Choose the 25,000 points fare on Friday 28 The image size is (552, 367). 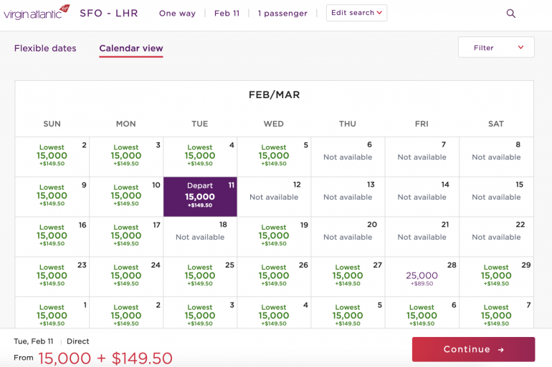point(422,276)
